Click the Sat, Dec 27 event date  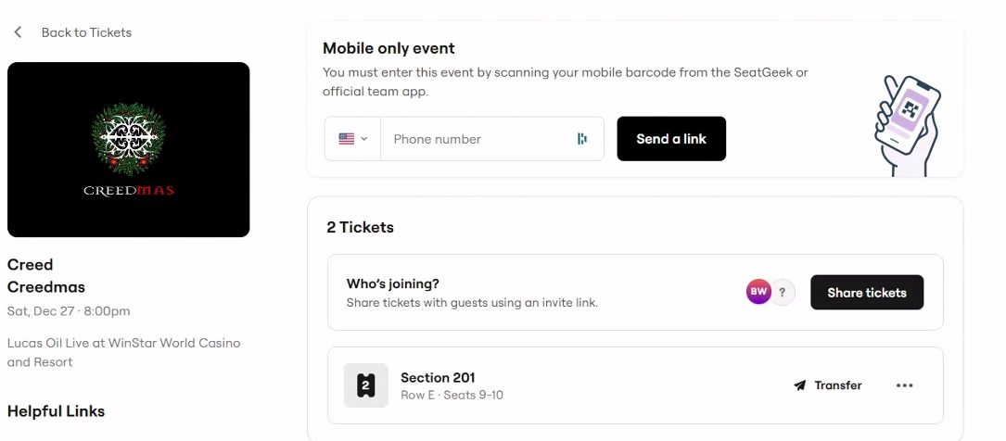[x=69, y=310]
